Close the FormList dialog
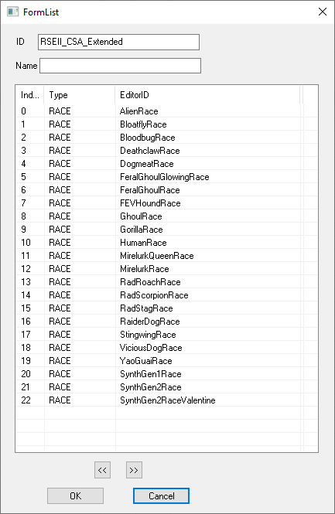 323,12
